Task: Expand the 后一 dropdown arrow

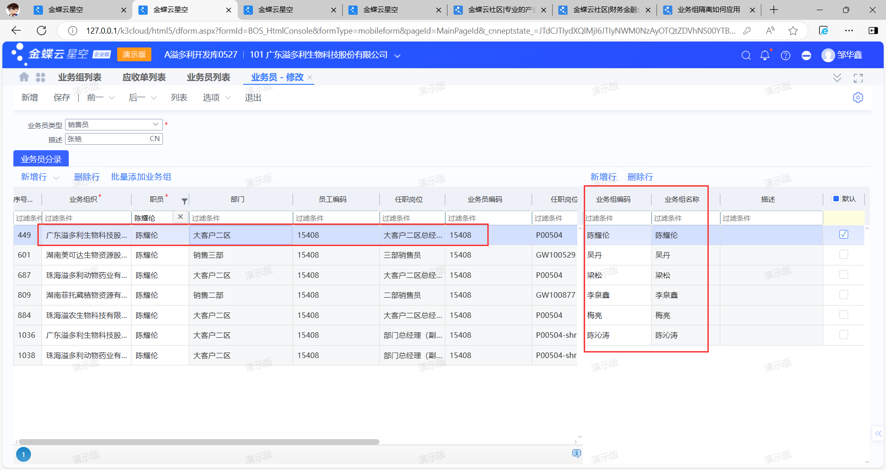Action: [154, 98]
